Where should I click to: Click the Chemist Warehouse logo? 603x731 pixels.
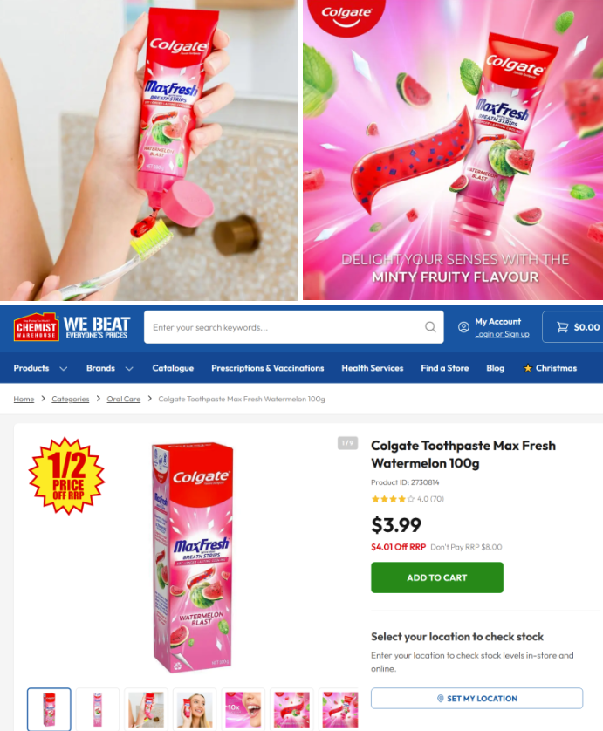click(x=37, y=327)
